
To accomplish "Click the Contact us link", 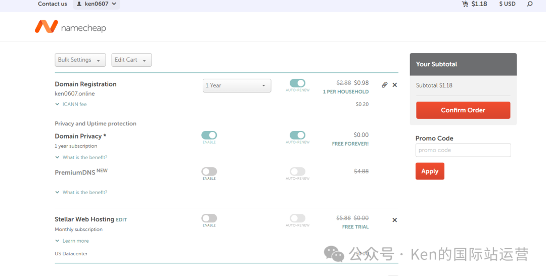I will click(x=52, y=4).
